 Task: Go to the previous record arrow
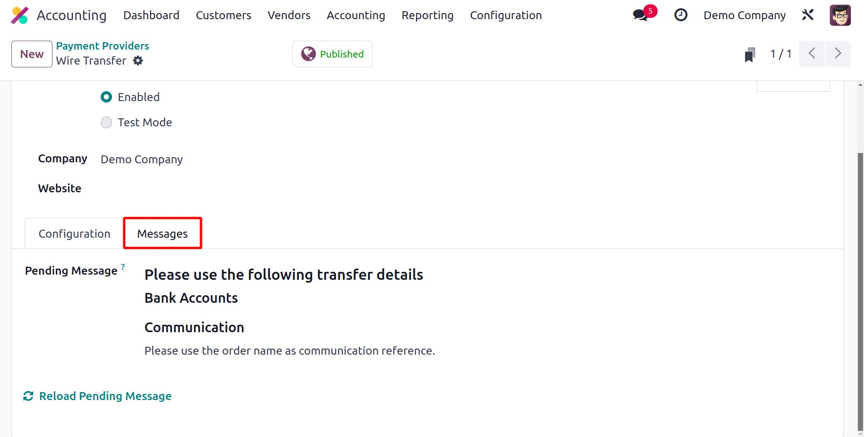tap(812, 54)
